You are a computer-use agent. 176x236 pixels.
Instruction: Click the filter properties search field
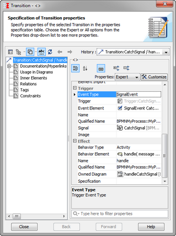[120, 213]
